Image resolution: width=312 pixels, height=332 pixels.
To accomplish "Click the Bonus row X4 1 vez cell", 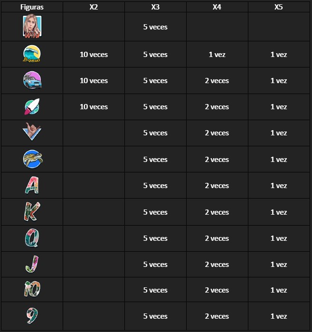I will [x=217, y=55].
